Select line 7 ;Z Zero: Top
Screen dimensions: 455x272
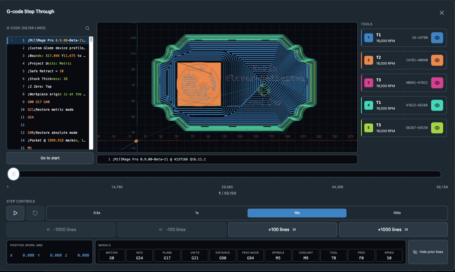point(48,87)
